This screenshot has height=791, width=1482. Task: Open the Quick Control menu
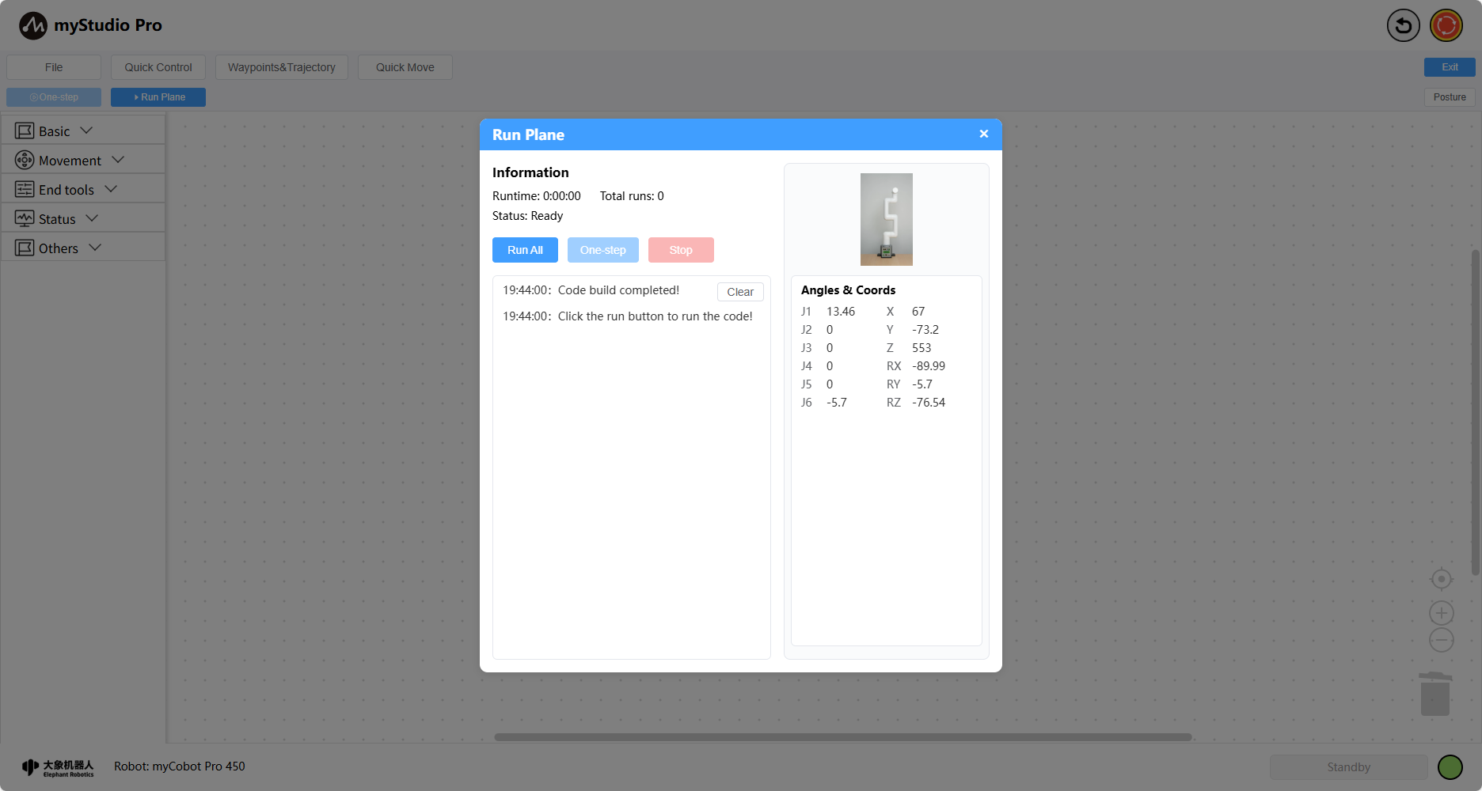point(158,67)
